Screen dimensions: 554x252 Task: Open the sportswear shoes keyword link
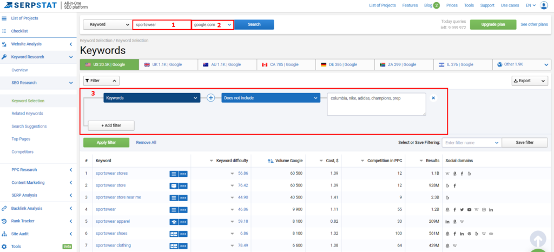click(111, 233)
